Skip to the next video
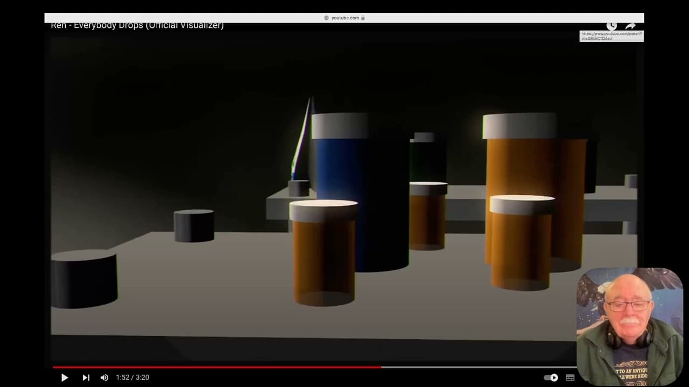The image size is (689, 387). 86,377
